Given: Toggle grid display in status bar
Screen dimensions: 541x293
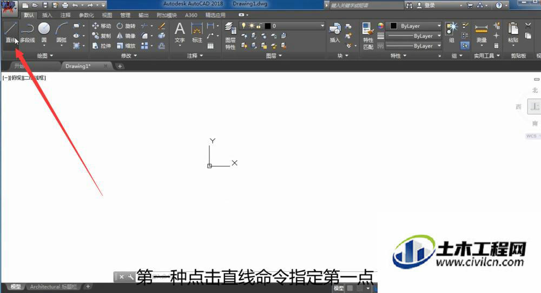Looking at the screenshot, I should coord(350,288).
